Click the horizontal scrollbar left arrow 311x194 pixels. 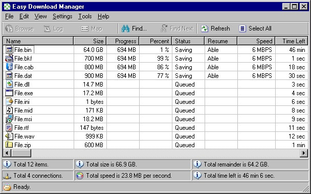coord(7,153)
